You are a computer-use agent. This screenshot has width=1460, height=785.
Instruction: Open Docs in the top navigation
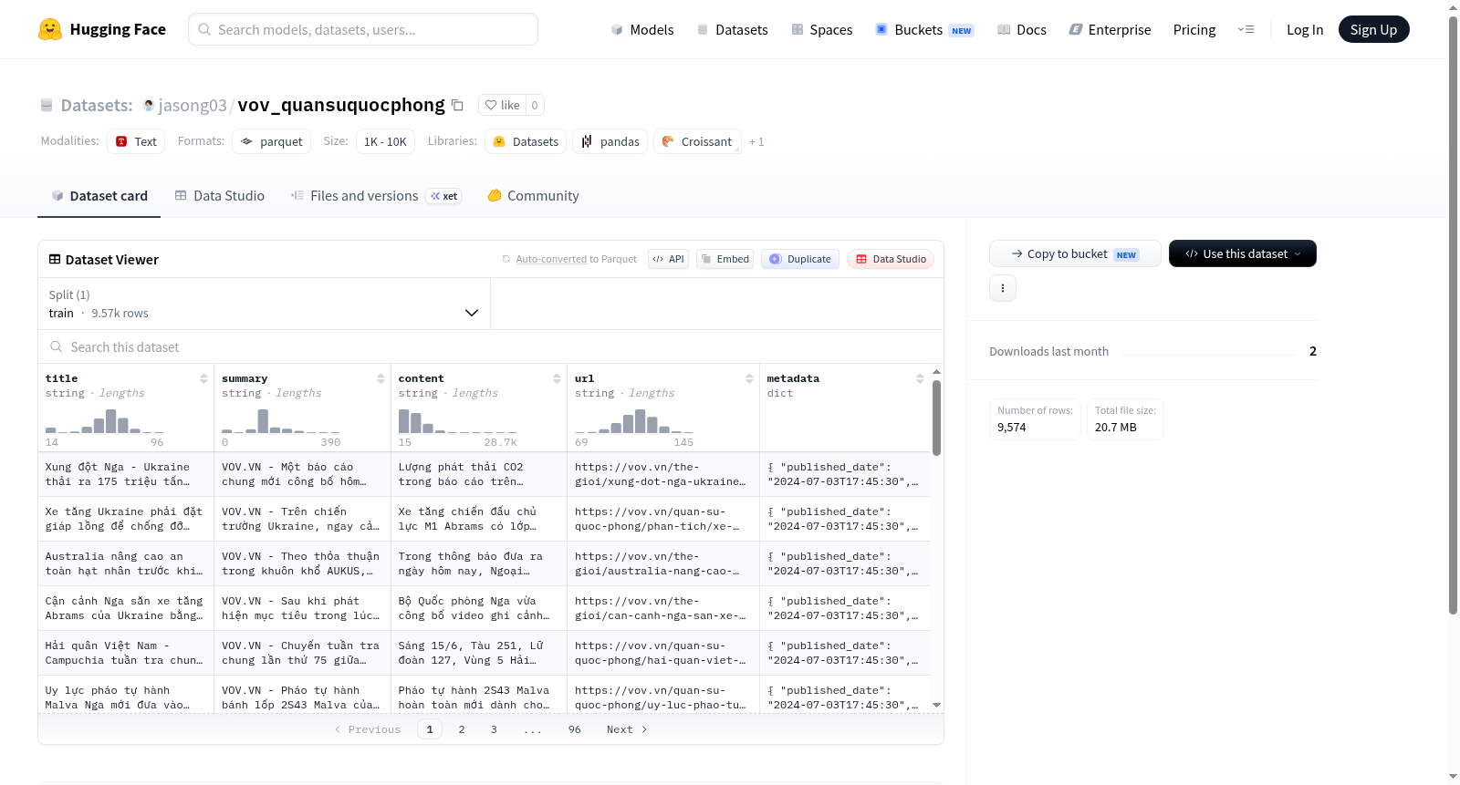click(1021, 29)
